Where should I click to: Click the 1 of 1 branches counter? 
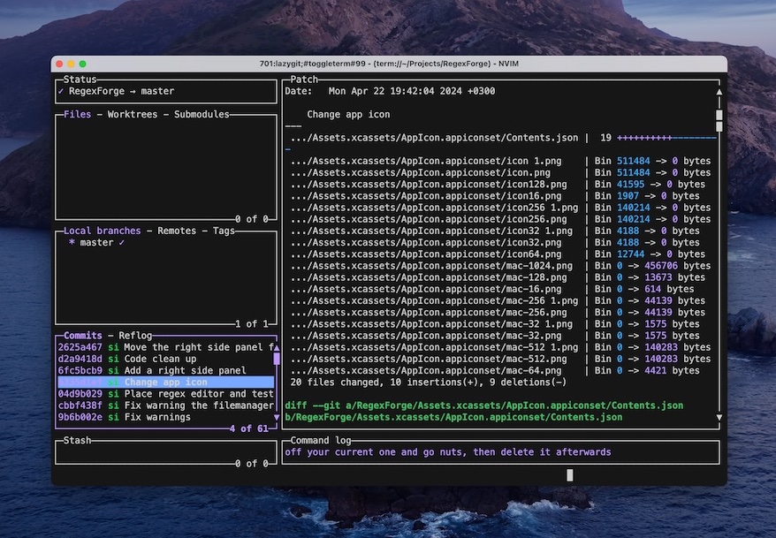(251, 324)
